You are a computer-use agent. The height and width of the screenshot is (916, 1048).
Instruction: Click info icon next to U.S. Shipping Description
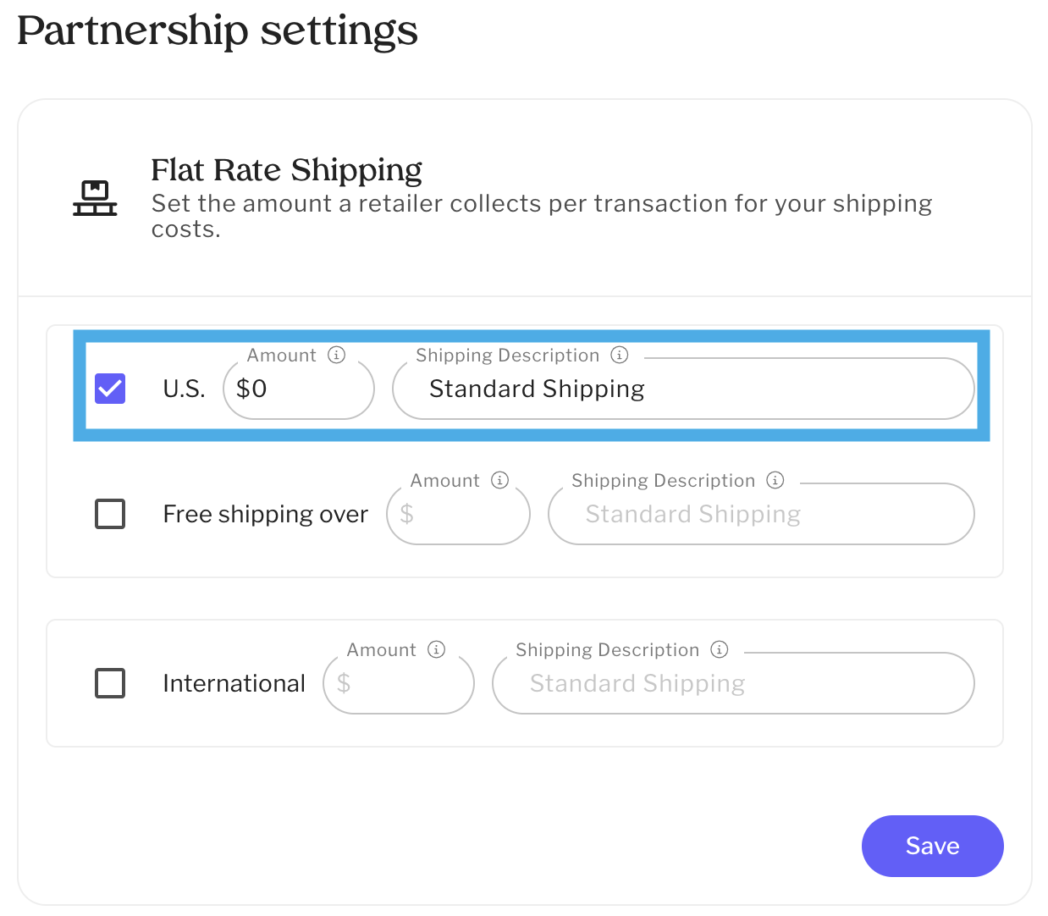[620, 355]
